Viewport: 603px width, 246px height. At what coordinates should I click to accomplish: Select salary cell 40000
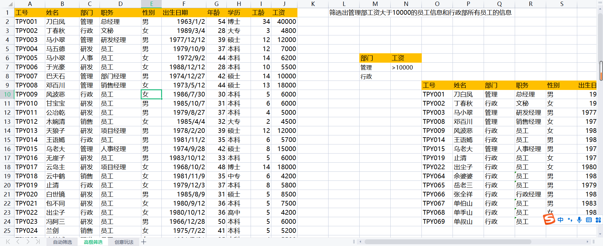tap(284, 22)
